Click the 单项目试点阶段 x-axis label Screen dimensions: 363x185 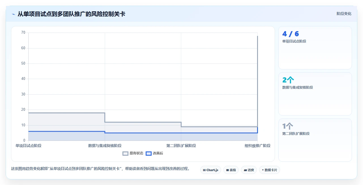pyautogui.click(x=28, y=146)
